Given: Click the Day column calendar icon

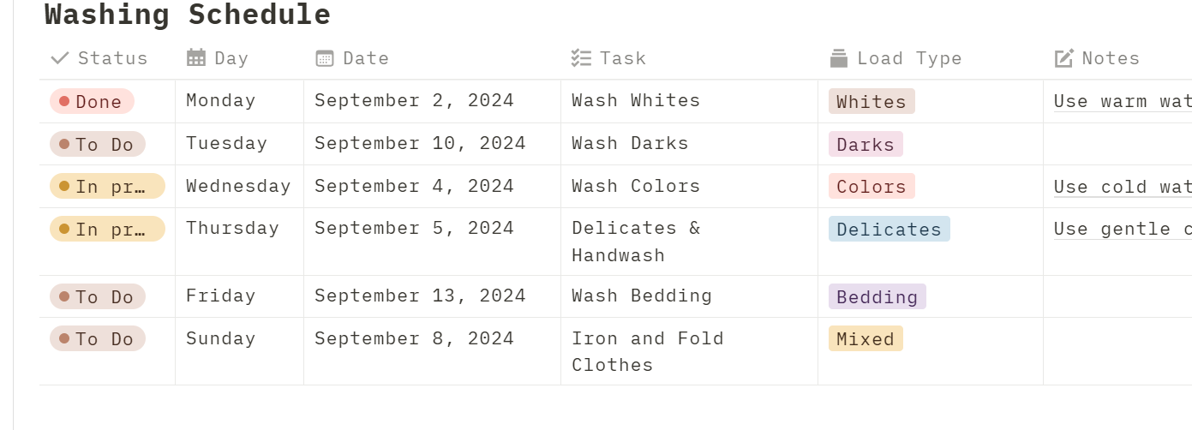Looking at the screenshot, I should (x=196, y=58).
